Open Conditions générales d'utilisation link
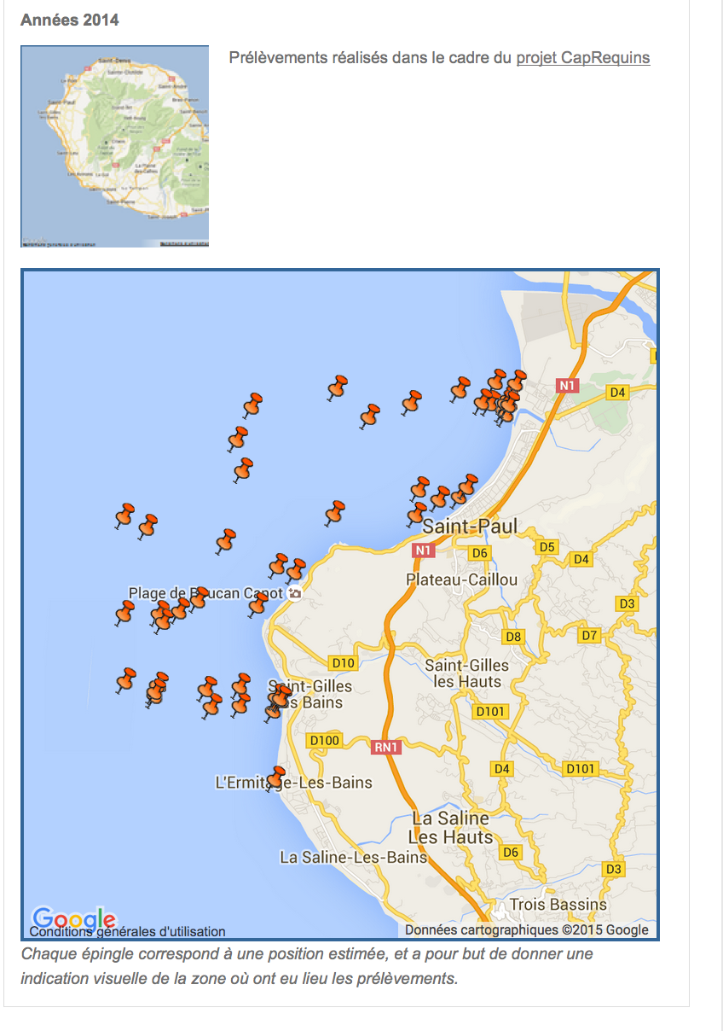The width and height of the screenshot is (723, 1031). coord(128,932)
